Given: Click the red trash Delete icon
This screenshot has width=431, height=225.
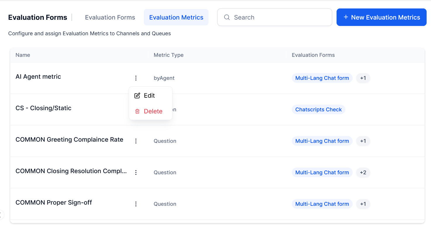Looking at the screenshot, I should click(x=137, y=111).
